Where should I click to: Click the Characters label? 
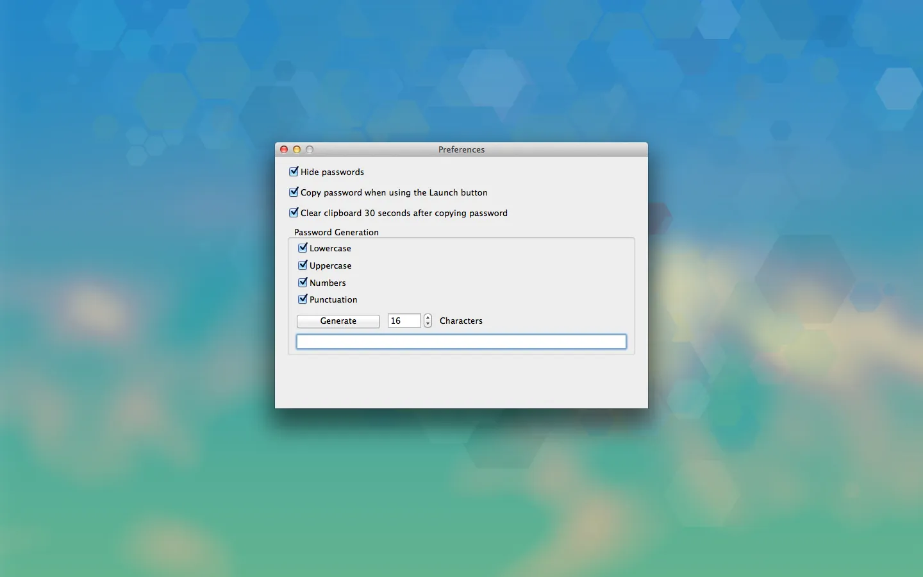[461, 321]
